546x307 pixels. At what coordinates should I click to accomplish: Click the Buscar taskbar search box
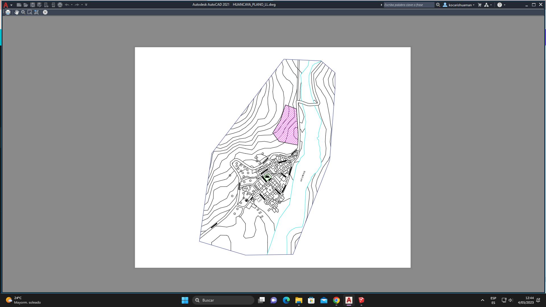click(x=223, y=300)
